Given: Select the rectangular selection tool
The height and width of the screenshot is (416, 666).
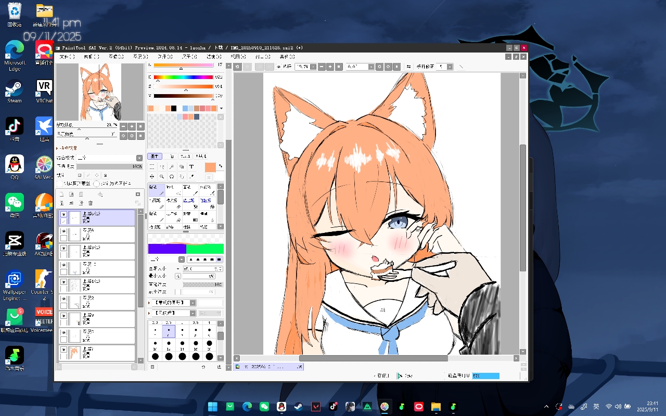Looking at the screenshot, I should [x=152, y=167].
